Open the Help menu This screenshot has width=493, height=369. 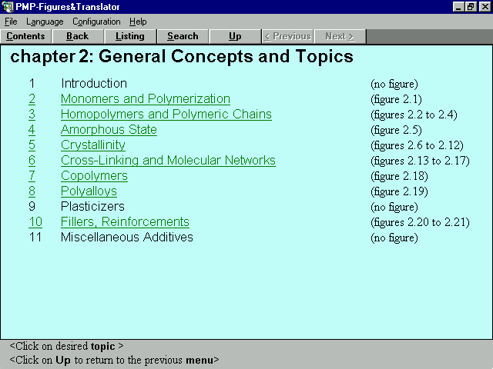138,22
